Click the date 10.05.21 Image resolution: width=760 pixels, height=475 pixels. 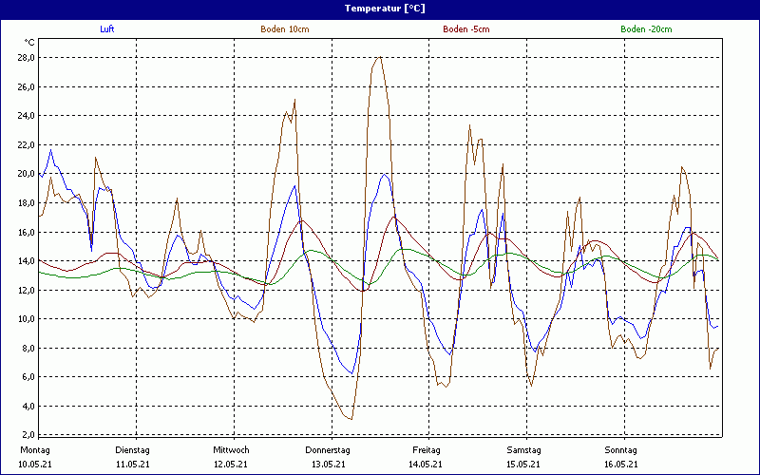click(x=35, y=465)
